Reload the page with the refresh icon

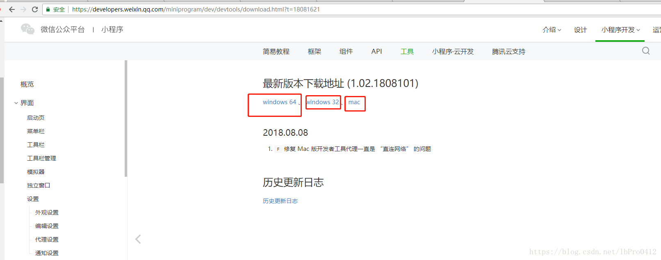pos(35,9)
